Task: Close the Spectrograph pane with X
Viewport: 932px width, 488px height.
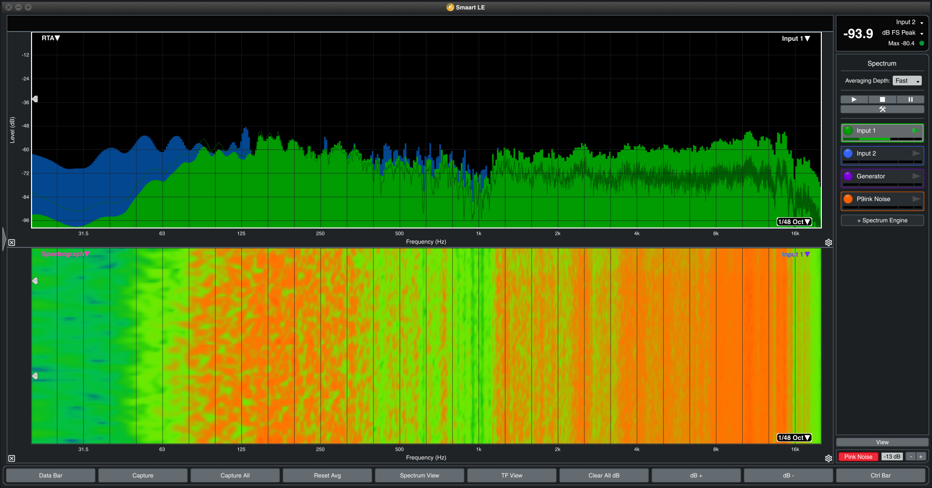Action: coord(12,458)
